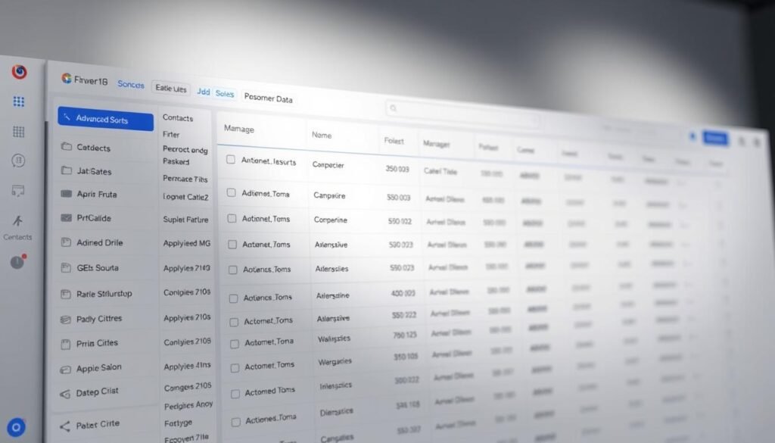The image size is (775, 443).
Task: Select the Catdects folder icon in sidebar
Action: click(65, 146)
